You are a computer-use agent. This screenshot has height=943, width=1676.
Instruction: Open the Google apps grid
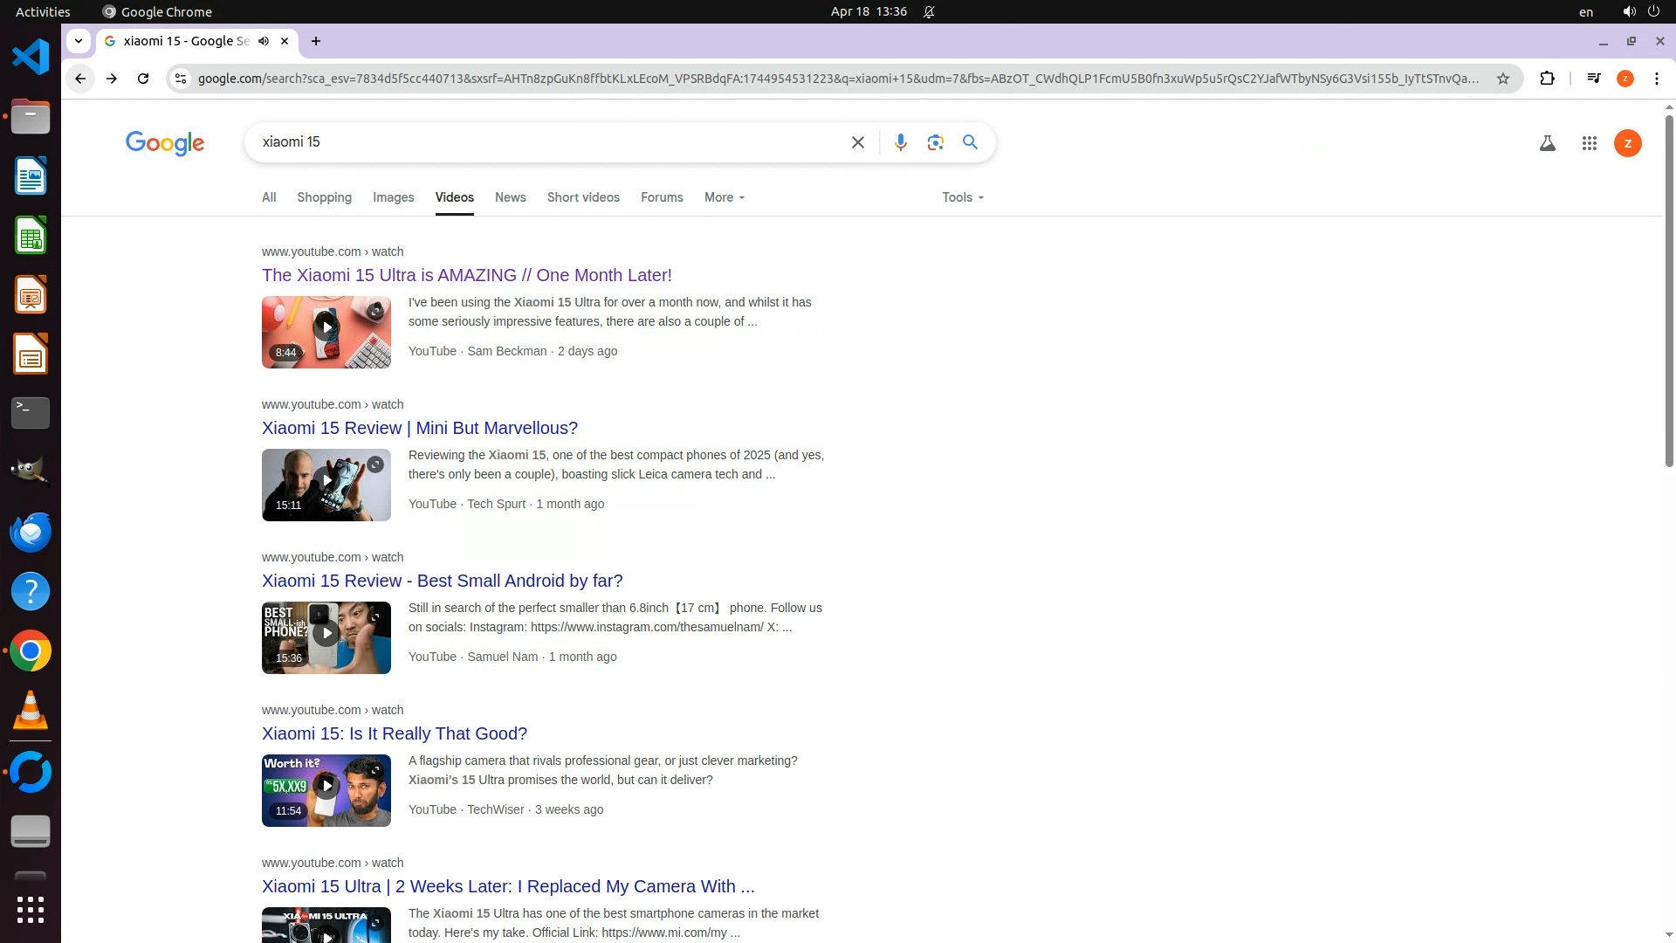coord(1589,143)
